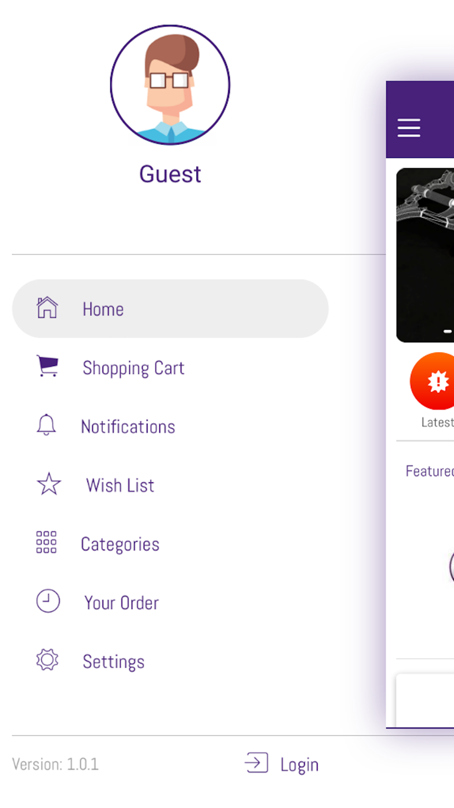This screenshot has height=808, width=454.
Task: Tap the dark banner image
Action: pos(425,255)
